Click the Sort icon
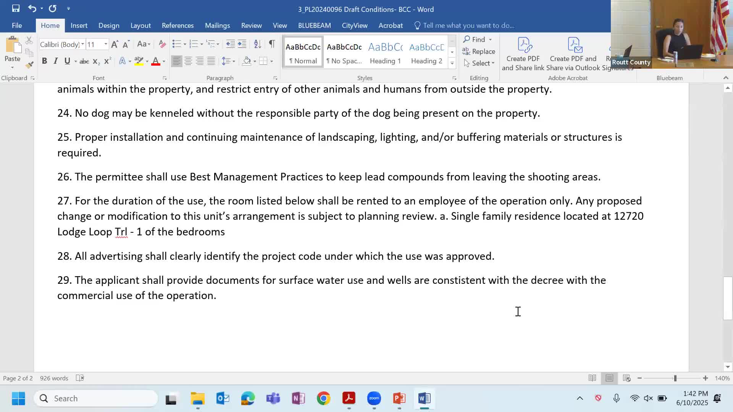The height and width of the screenshot is (412, 733). 258,44
